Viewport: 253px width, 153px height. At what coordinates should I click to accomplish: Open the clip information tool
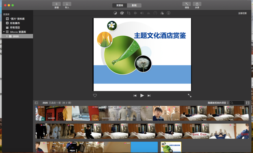point(168,13)
